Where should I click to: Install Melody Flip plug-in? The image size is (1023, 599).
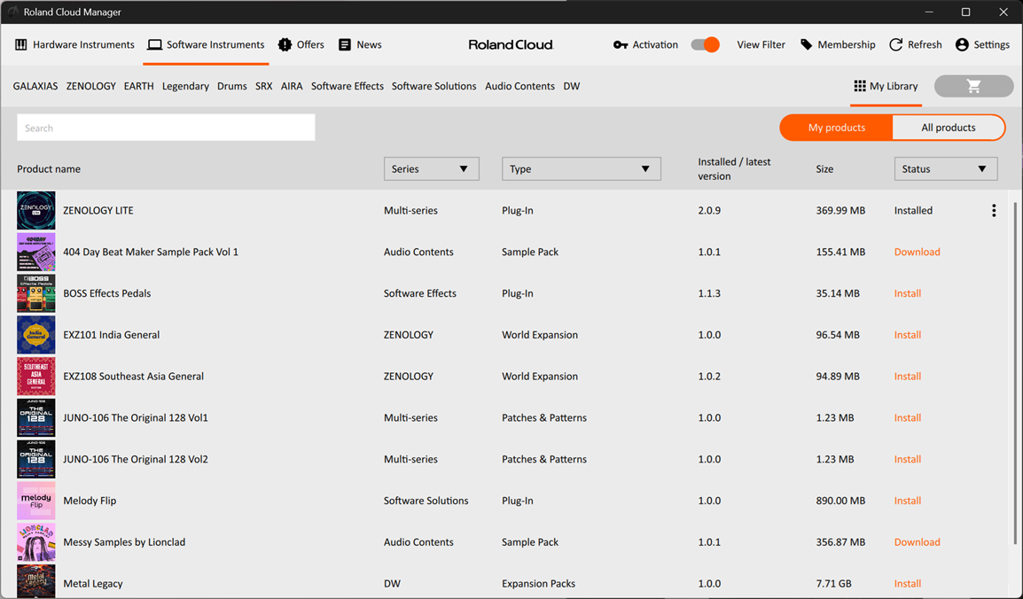908,501
